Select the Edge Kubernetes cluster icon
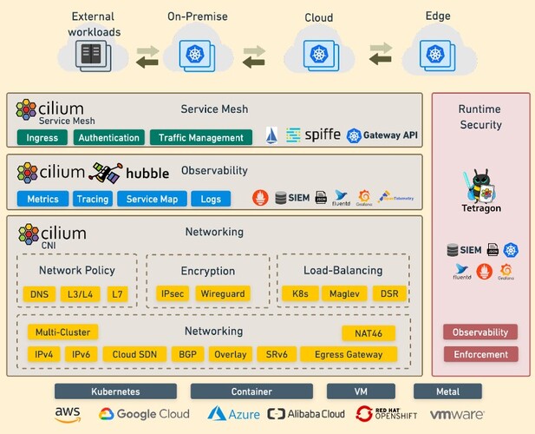Image resolution: width=535 pixels, height=434 pixels. (x=437, y=56)
